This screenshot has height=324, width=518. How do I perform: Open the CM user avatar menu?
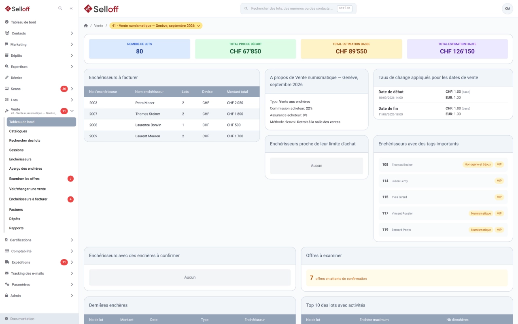pos(507,9)
